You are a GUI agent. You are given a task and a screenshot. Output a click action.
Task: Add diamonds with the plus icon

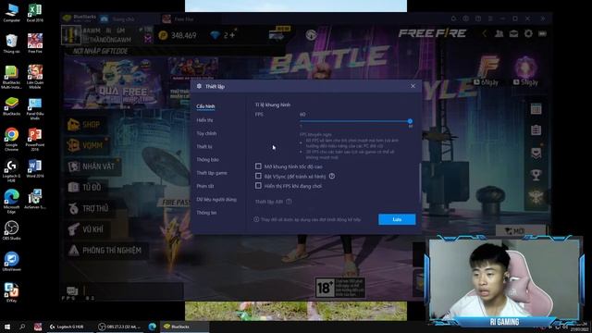coord(232,35)
